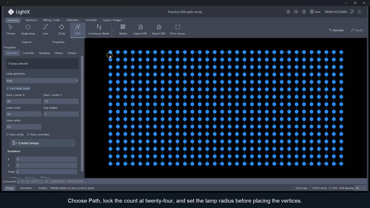
Task: Select the Single lamp tool
Action: tap(28, 29)
